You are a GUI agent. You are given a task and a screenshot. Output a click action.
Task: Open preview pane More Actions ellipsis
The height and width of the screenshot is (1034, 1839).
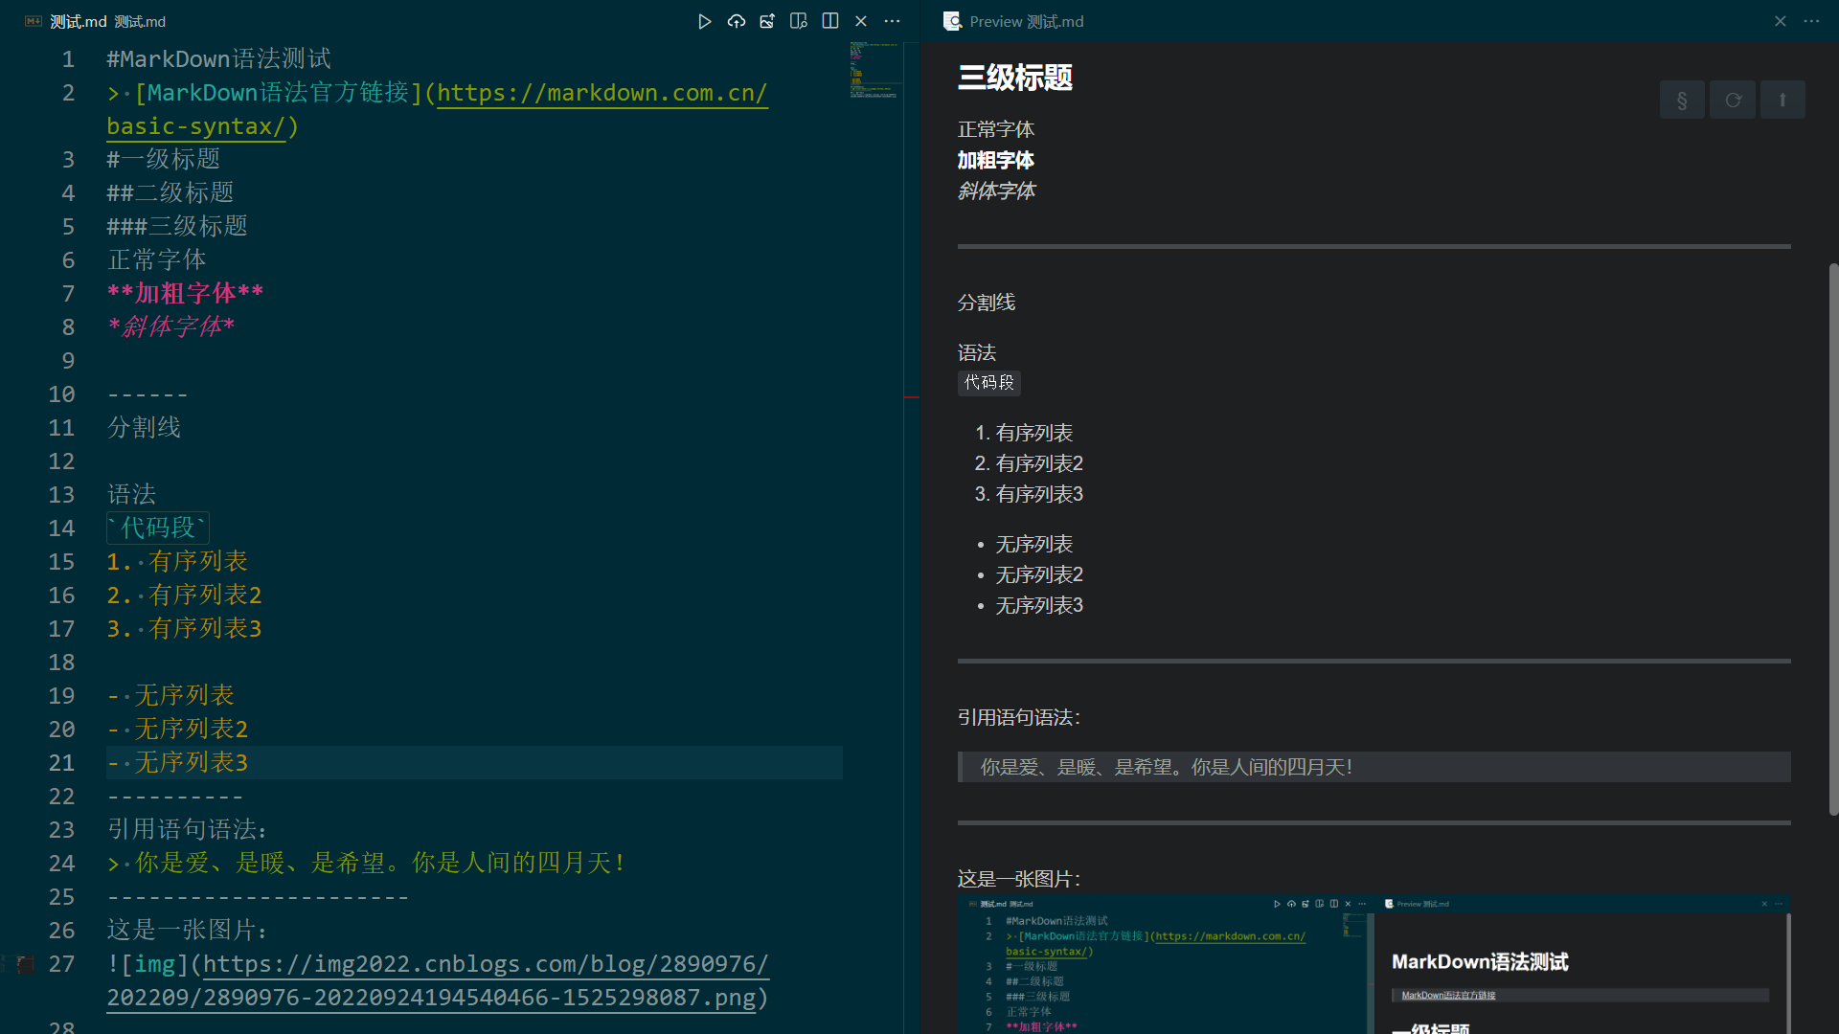click(x=1811, y=21)
